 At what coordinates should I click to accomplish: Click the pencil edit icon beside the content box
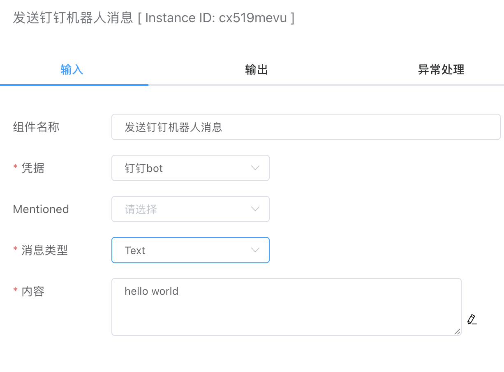pos(471,319)
